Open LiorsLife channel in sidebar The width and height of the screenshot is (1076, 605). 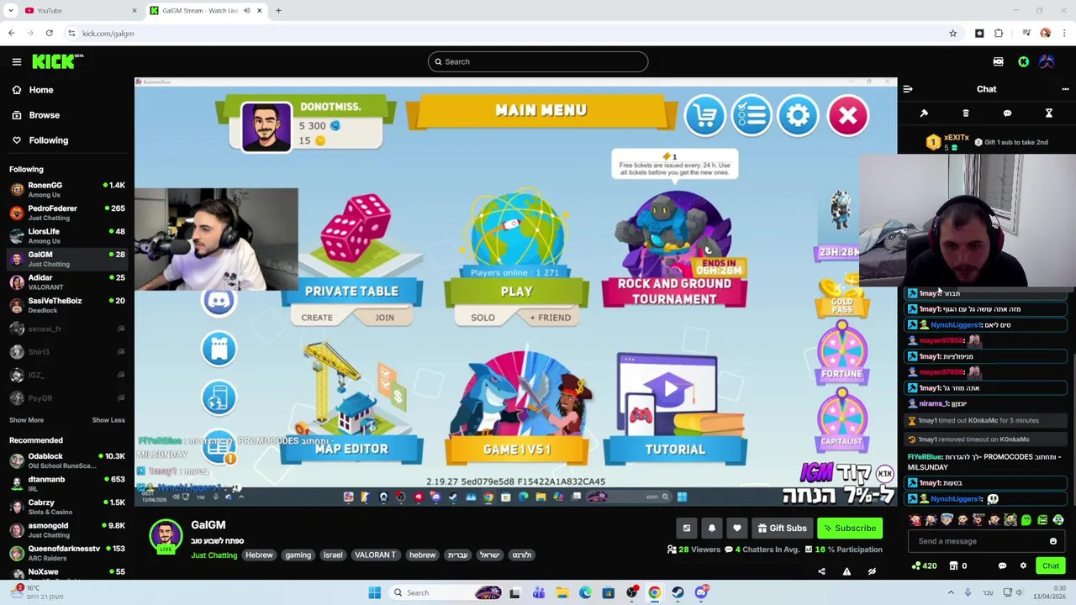pyautogui.click(x=67, y=236)
